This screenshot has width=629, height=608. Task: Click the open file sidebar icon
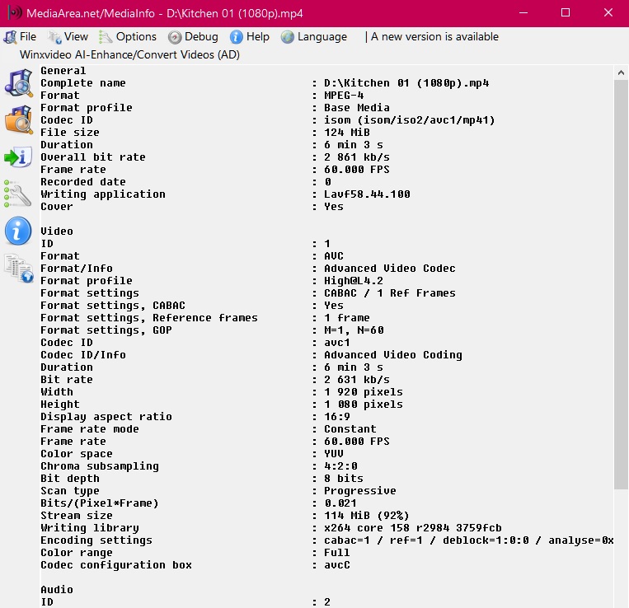pos(18,83)
